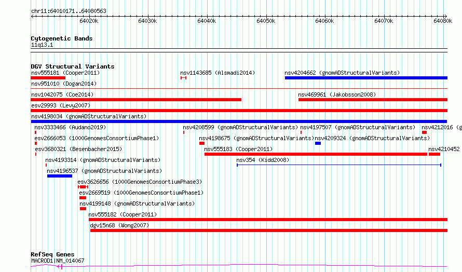Select the thin blue nsv354 line
This screenshot has width=462, height=272.
(x=339, y=165)
